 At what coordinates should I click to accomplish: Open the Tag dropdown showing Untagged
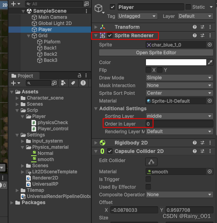click(137, 16)
